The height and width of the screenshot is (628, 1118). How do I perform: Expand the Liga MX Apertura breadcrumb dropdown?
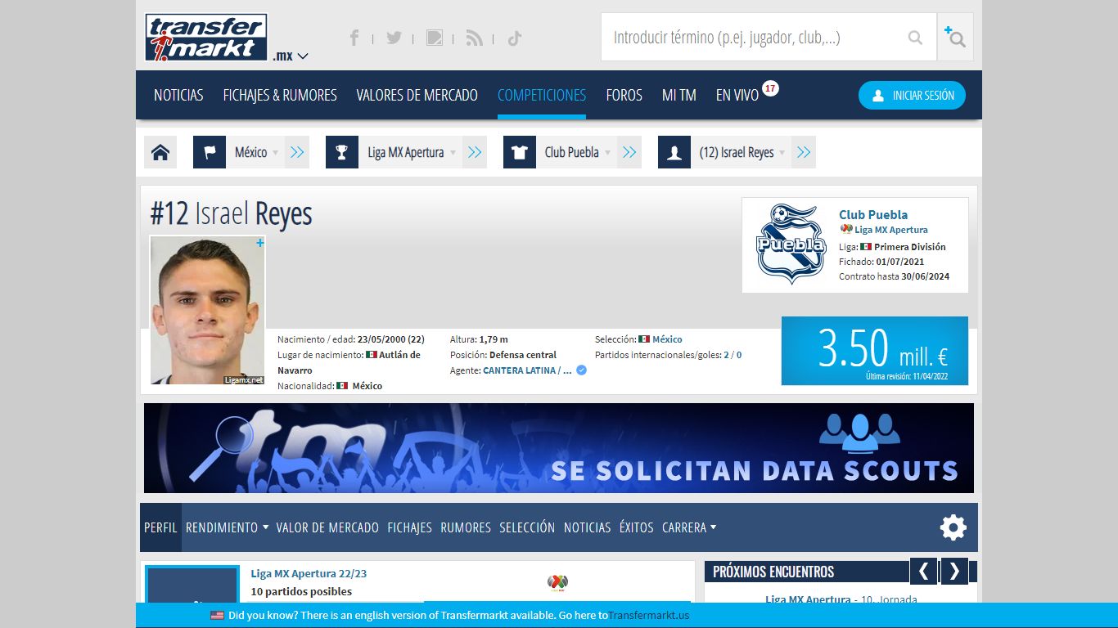(453, 153)
